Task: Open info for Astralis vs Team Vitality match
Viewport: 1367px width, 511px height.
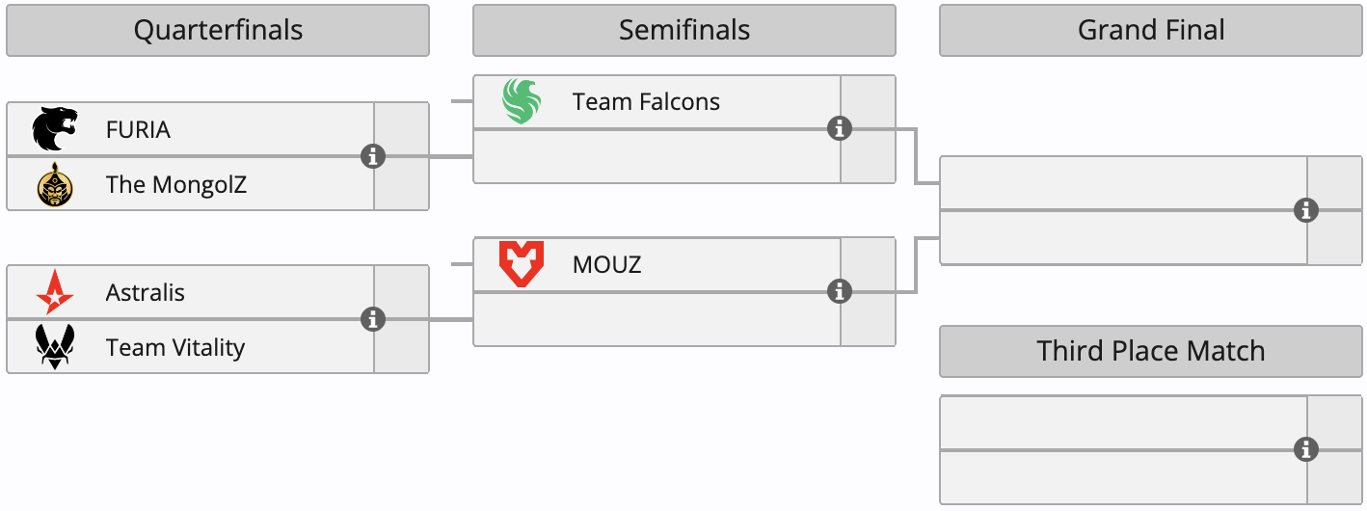Action: (373, 319)
